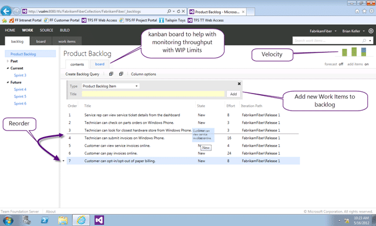The width and height of the screenshot is (376, 226).
Task: Switch to the work items tab
Action: (x=67, y=41)
